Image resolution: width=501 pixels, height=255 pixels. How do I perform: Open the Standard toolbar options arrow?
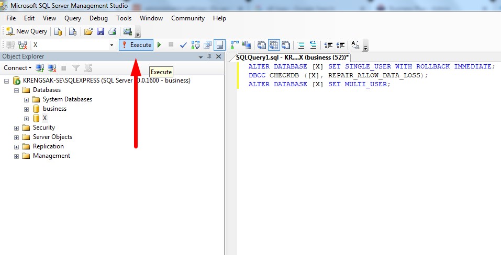[138, 32]
